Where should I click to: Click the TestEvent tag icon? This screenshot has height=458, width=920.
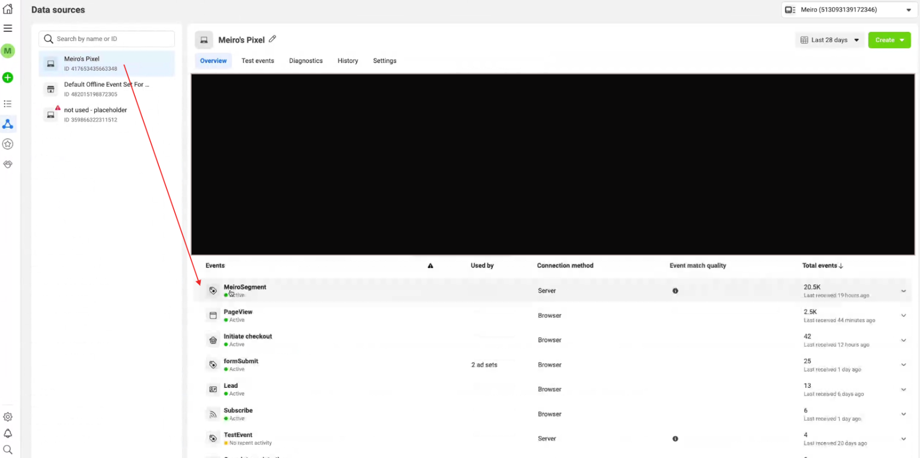click(213, 438)
